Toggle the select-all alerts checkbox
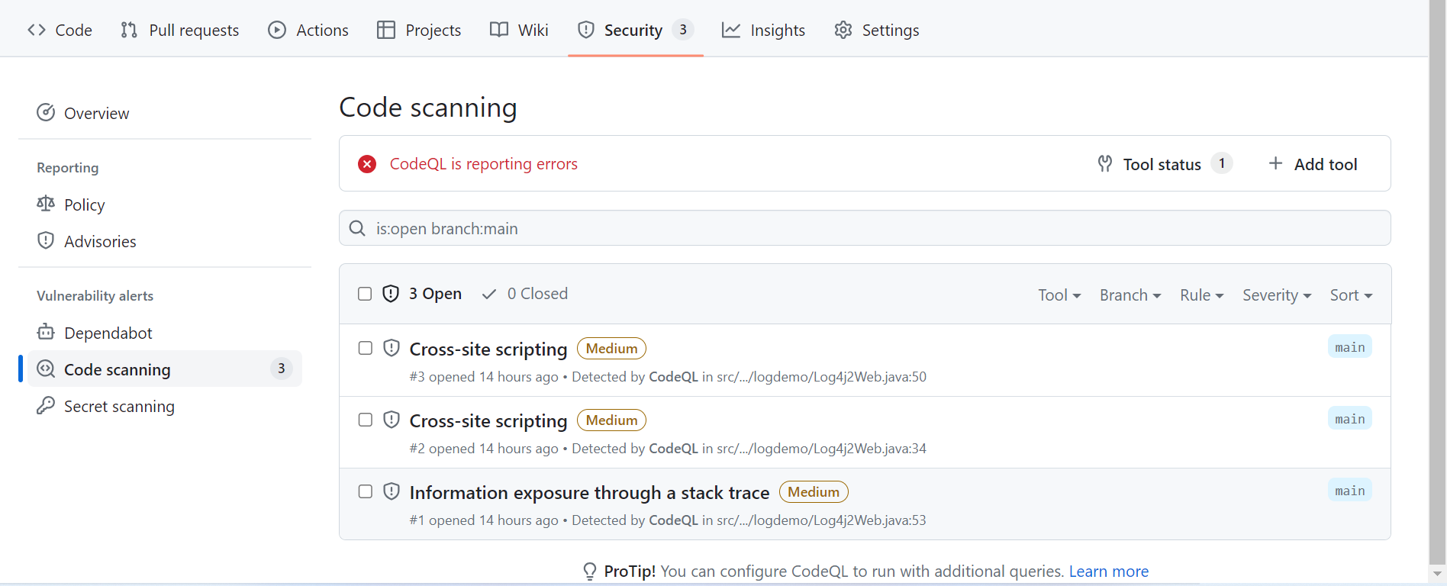 (365, 294)
